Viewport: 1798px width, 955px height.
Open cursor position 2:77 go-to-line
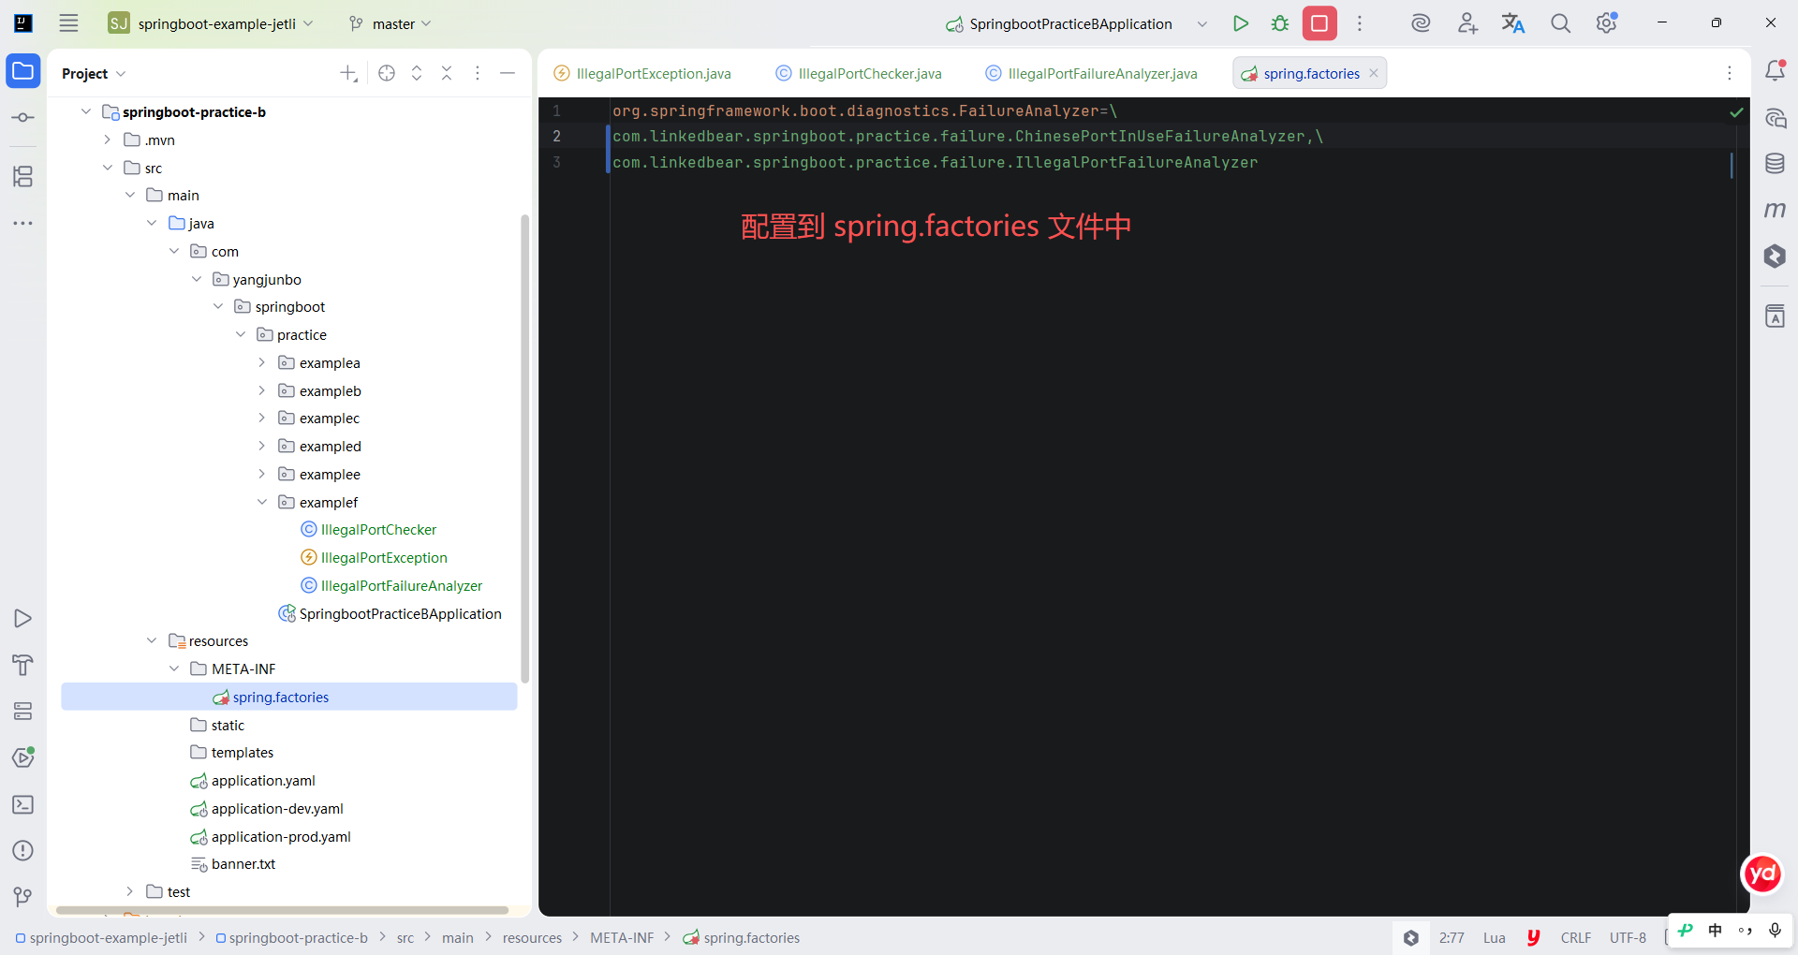[x=1452, y=937]
